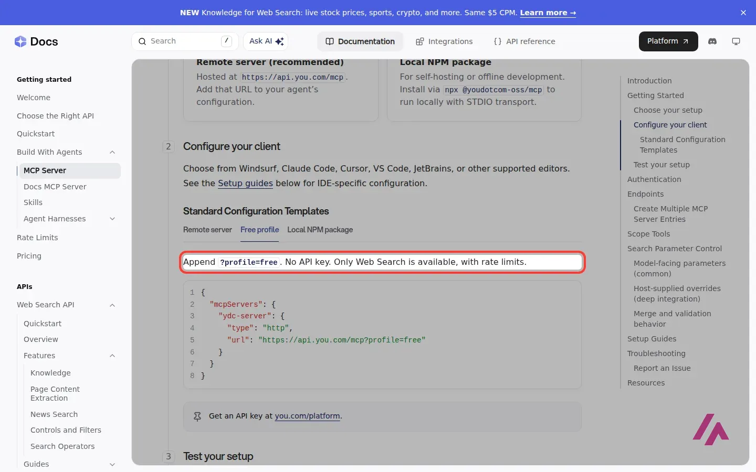Open the Discord community icon
Screen dimensions: 756x472
(x=712, y=41)
